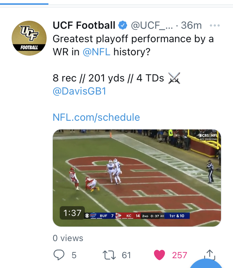Click the blue verified badge
Screen dimensions: 233x268
[123, 25]
